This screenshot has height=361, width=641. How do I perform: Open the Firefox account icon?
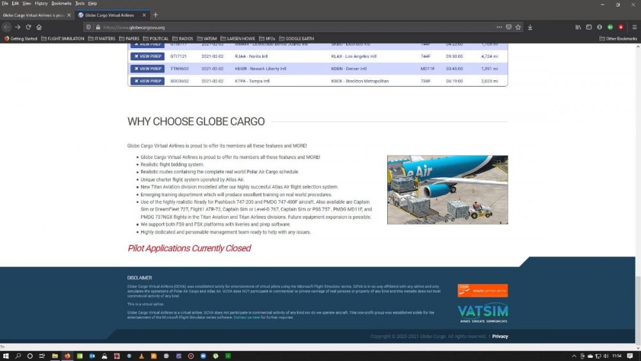coord(599,27)
